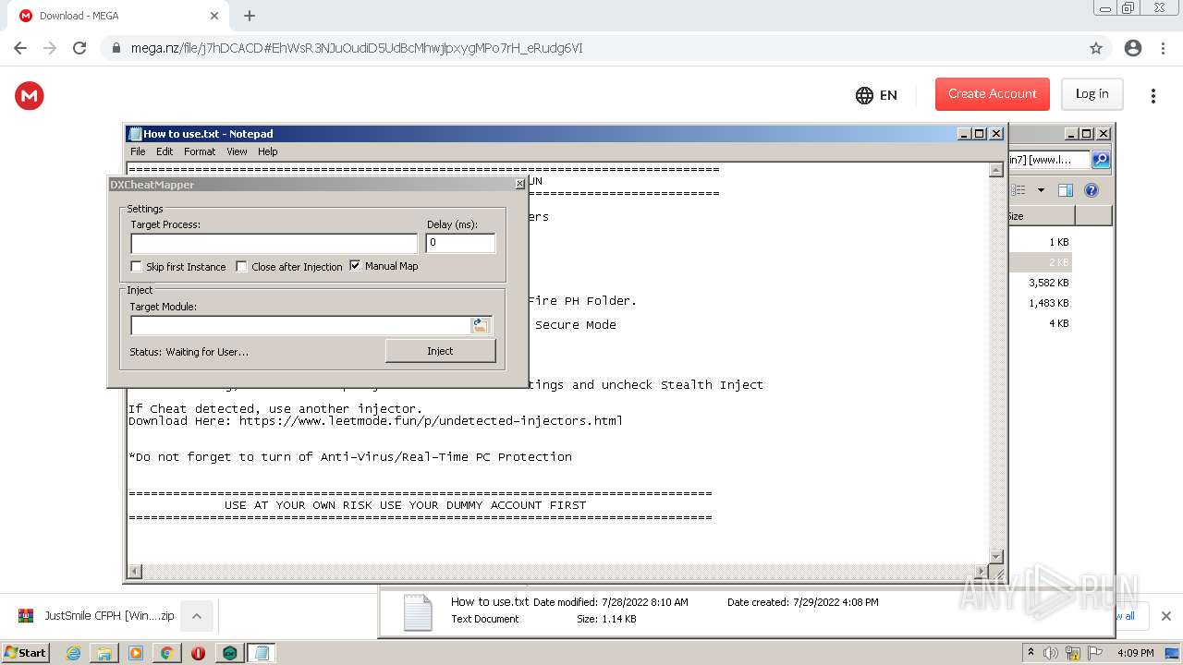Click the Action Center flag icon

coord(1094,653)
